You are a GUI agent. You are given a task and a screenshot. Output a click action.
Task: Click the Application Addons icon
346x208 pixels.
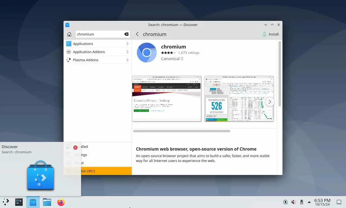tap(69, 52)
